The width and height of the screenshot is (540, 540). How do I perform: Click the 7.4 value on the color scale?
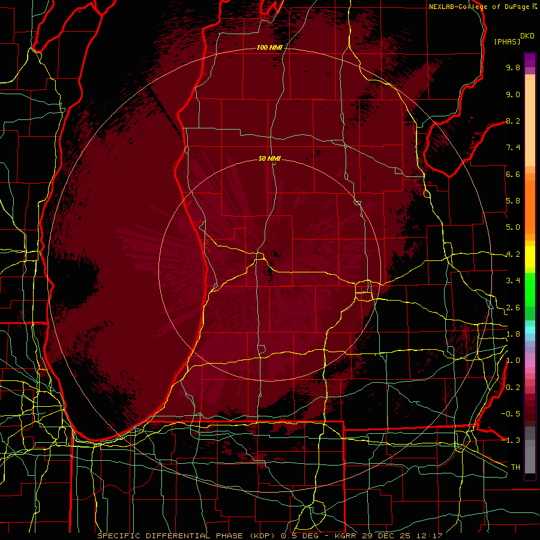(x=513, y=148)
